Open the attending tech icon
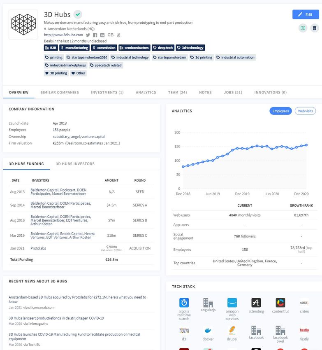The image size is (322, 350). [x=256, y=303]
